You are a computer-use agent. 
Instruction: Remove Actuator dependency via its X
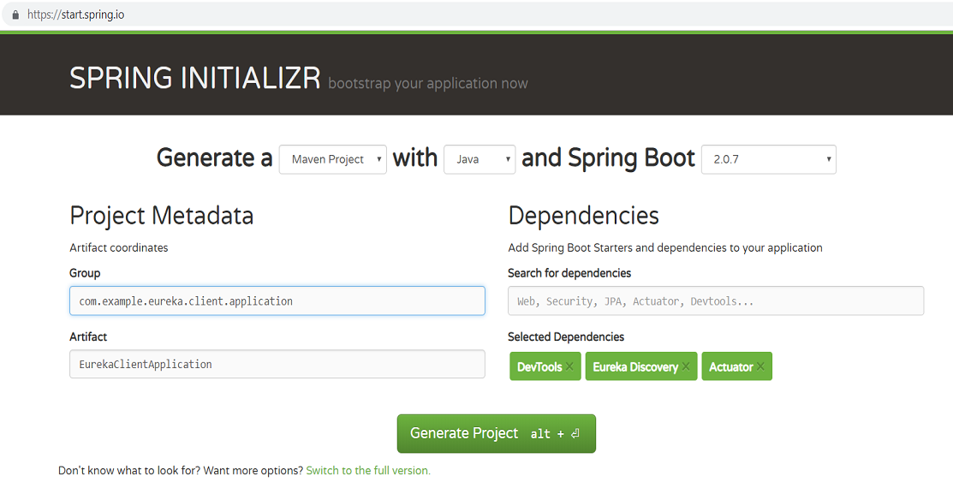tap(760, 366)
